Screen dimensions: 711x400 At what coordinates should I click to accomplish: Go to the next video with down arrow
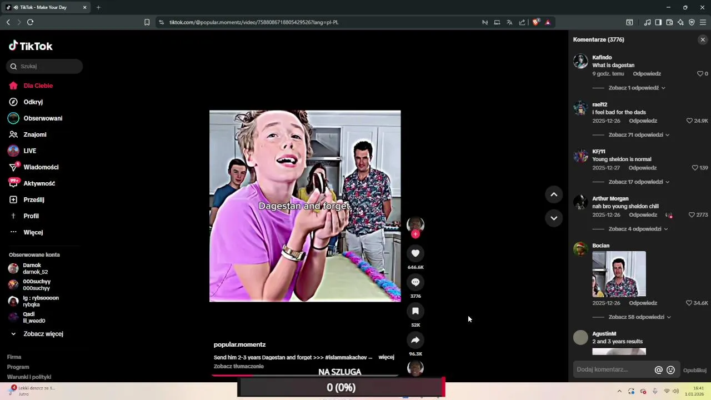coord(554,218)
